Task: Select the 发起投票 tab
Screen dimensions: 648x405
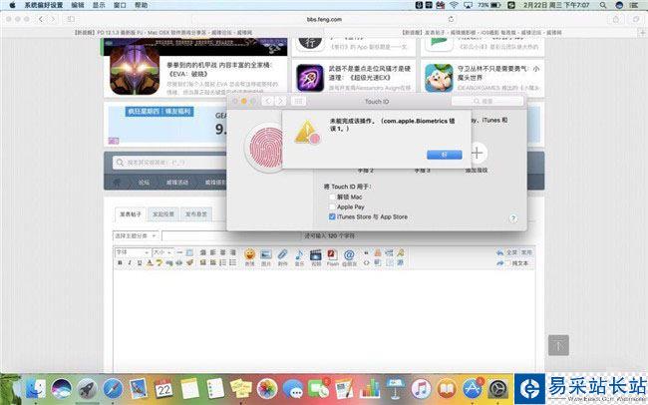Action: point(163,213)
